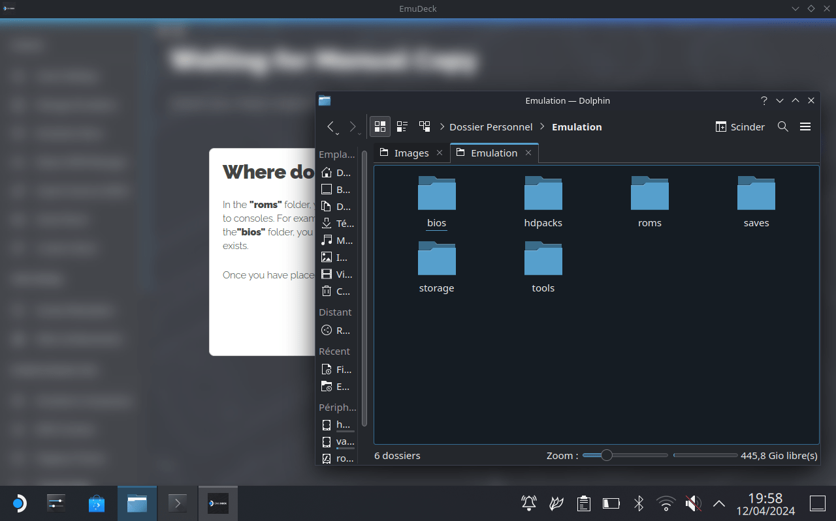Click the Emulation breadcrumb

tap(577, 127)
